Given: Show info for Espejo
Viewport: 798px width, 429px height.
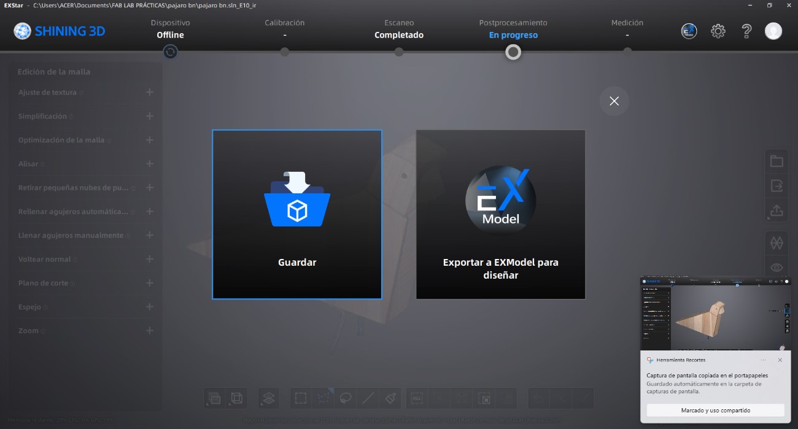Looking at the screenshot, I should point(45,307).
